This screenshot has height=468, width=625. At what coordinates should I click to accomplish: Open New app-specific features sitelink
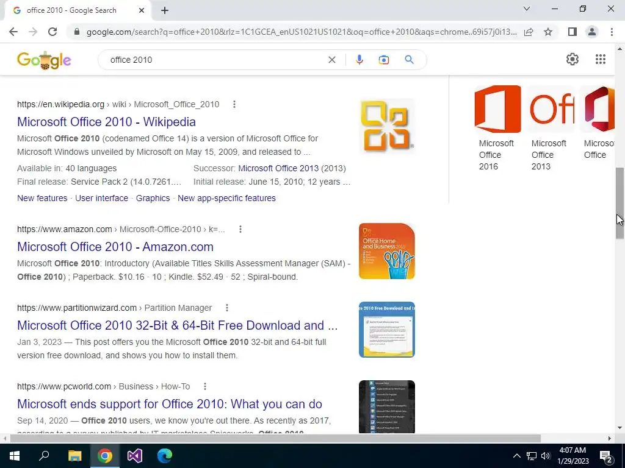pyautogui.click(x=226, y=198)
